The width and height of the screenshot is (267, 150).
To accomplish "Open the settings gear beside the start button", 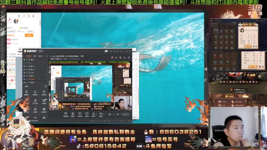I will click(118, 114).
